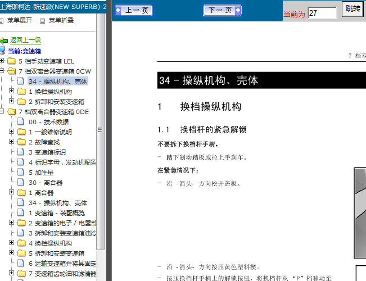Viewport: 366px width, 281px height.
Task: Expand the 1 一般维修说明 node
Action: tap(11, 131)
